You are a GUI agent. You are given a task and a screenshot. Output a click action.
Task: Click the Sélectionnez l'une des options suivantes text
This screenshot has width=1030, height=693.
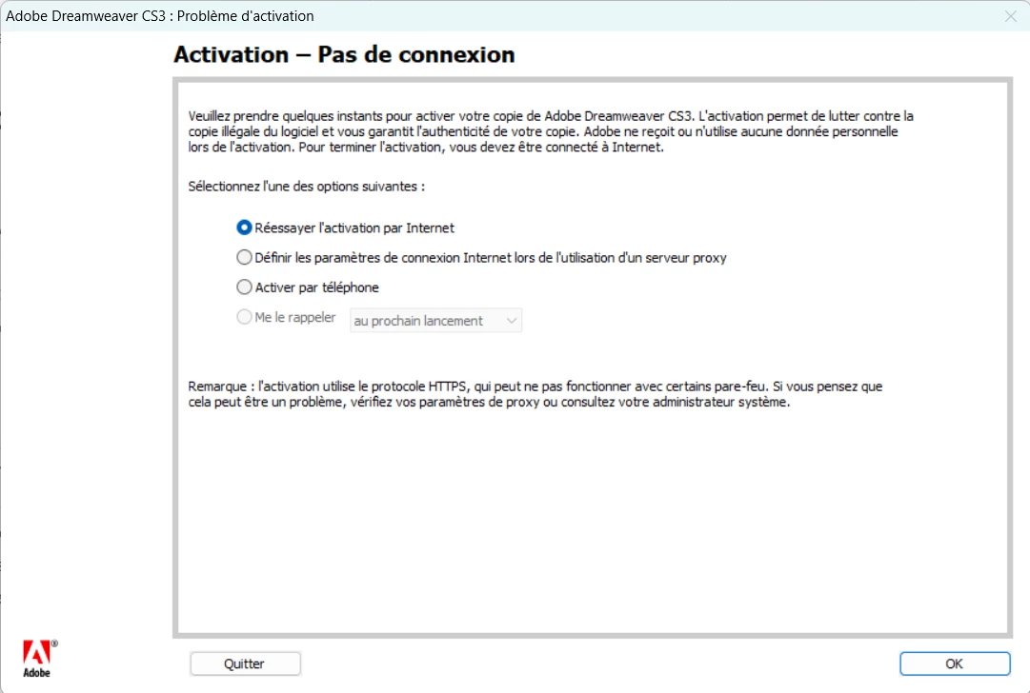point(306,187)
